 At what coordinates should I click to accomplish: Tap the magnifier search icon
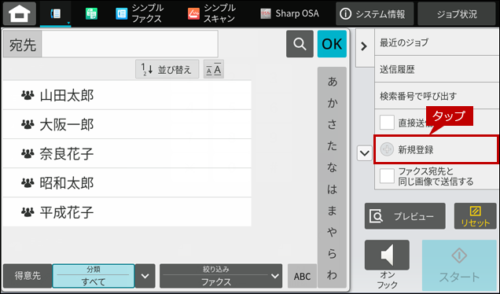(300, 44)
